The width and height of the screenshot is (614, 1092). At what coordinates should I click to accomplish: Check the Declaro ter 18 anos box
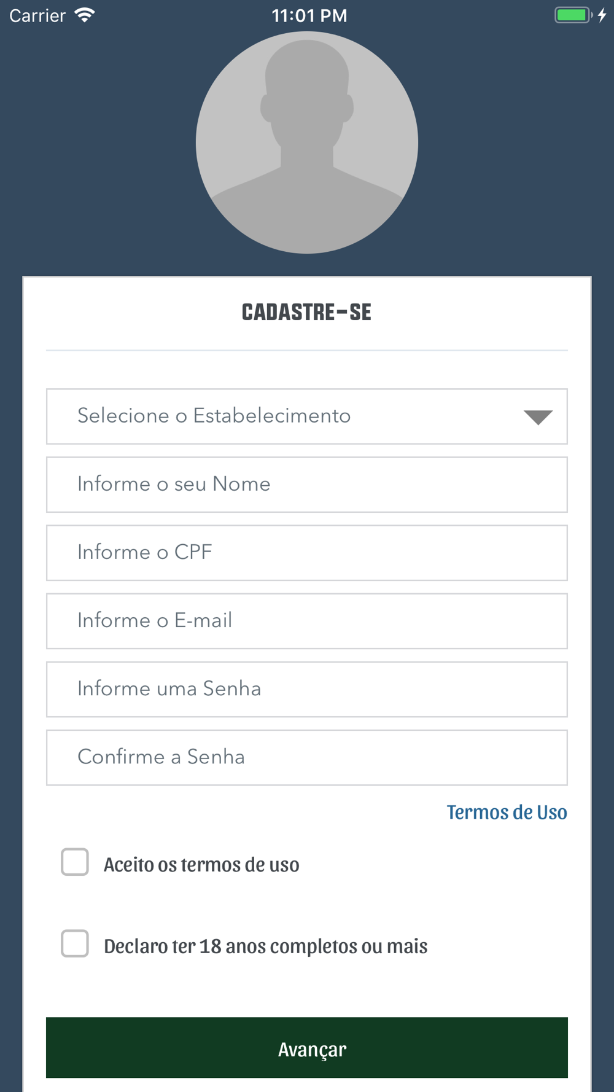point(75,944)
